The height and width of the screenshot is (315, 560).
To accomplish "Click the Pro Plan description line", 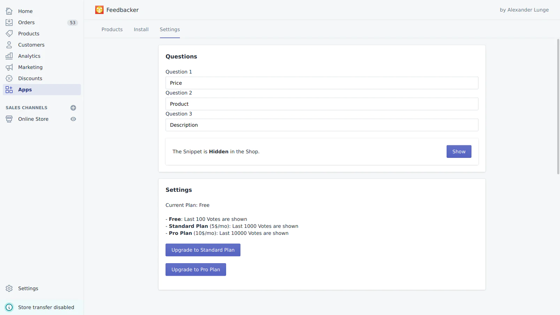I will click(x=227, y=233).
